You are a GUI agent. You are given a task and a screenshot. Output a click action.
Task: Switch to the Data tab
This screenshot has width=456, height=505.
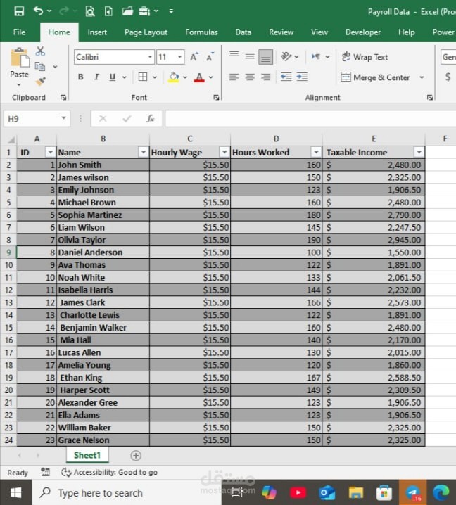pyautogui.click(x=243, y=32)
